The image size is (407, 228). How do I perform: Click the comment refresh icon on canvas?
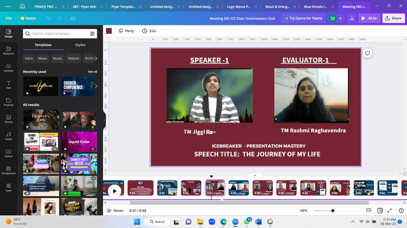[367, 53]
